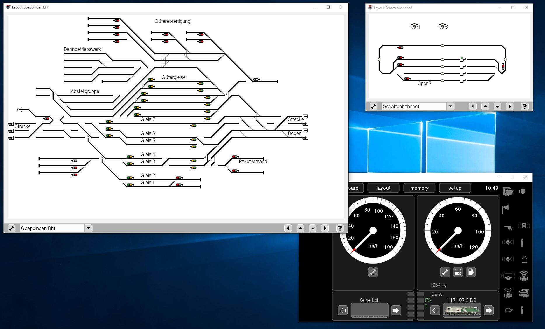Click the Goeppingen Bhf layout name field

point(52,228)
